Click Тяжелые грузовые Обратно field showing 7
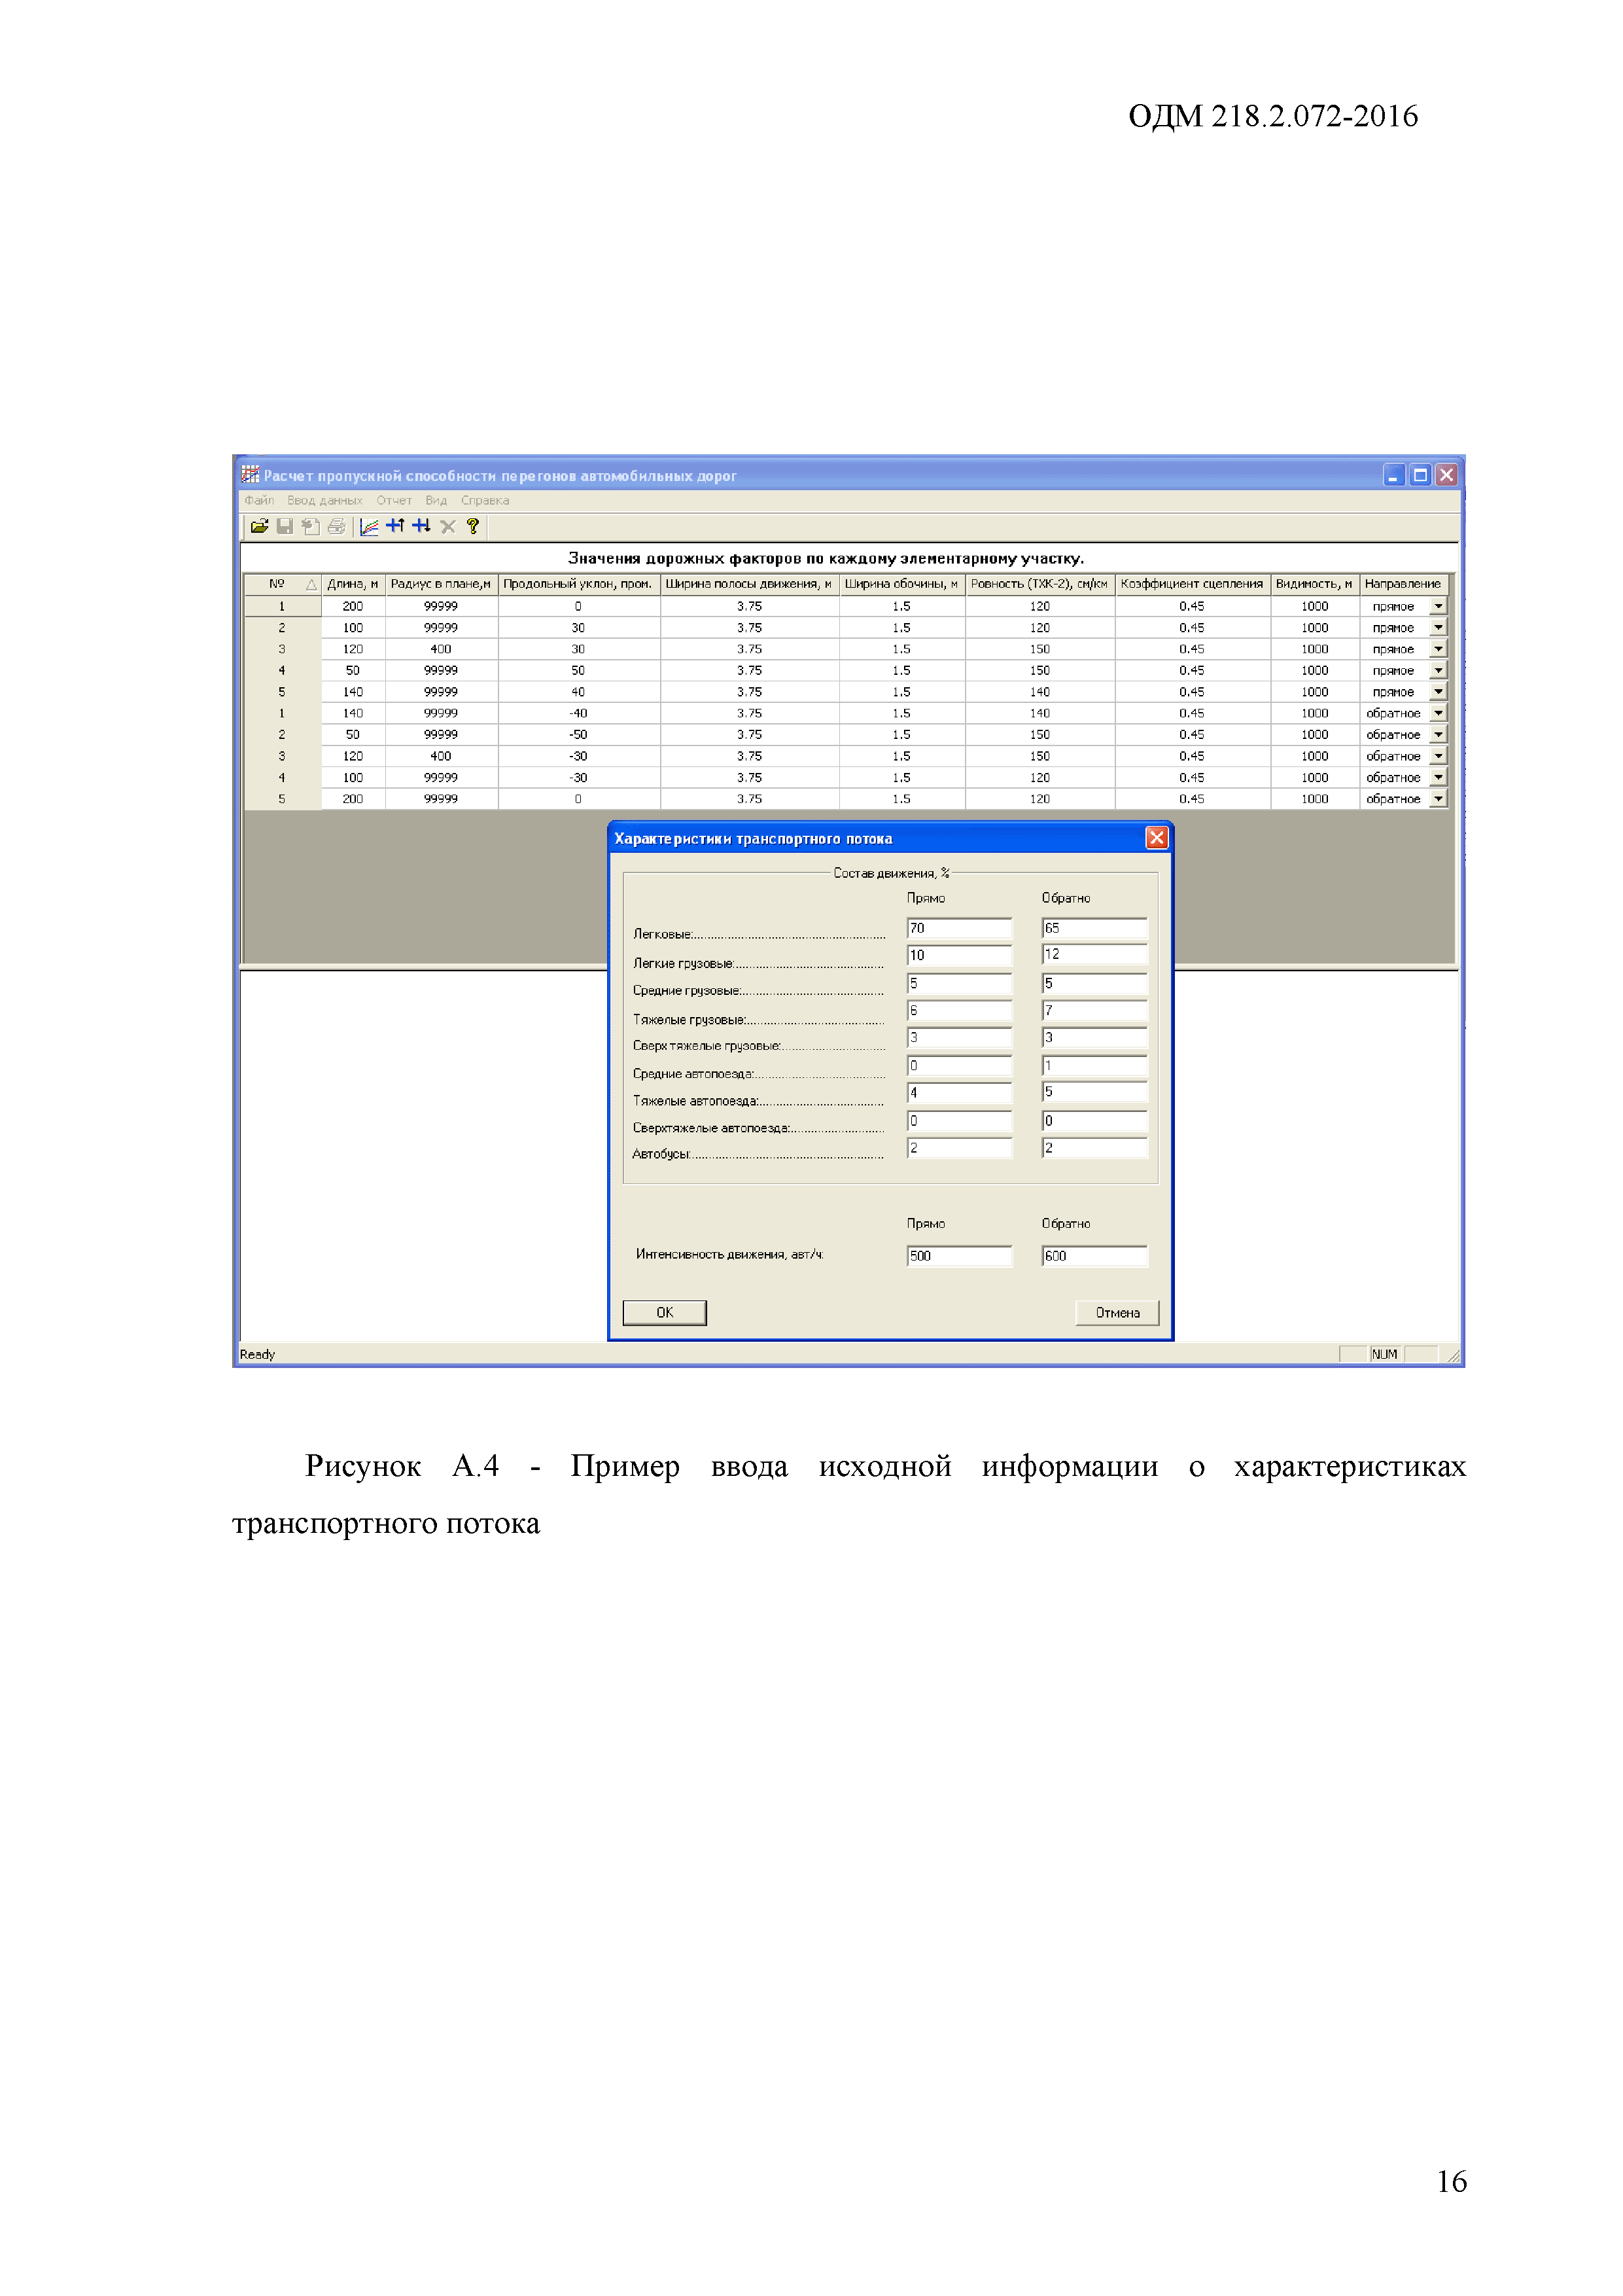1623x2296 pixels. point(1094,1010)
